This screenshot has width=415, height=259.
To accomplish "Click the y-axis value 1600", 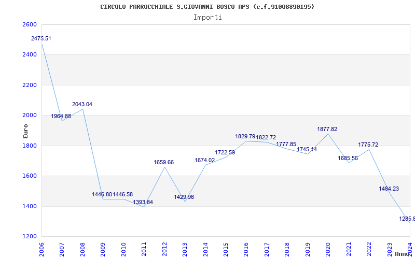I will pyautogui.click(x=29, y=176).
